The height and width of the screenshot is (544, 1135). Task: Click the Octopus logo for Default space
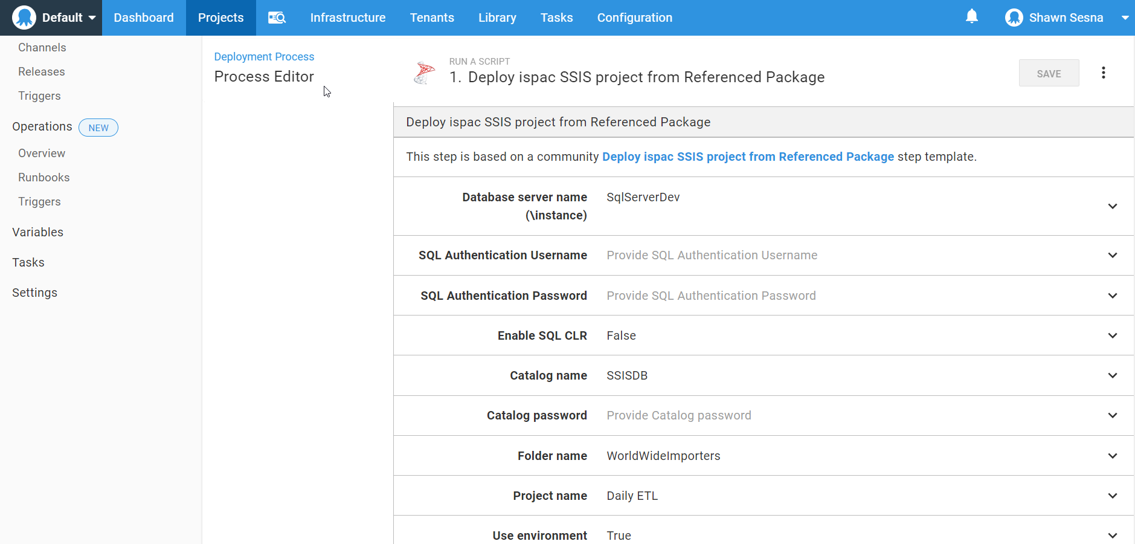tap(24, 18)
